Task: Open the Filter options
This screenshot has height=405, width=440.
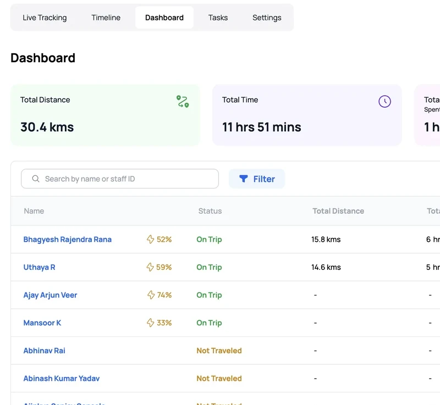Action: click(x=257, y=179)
